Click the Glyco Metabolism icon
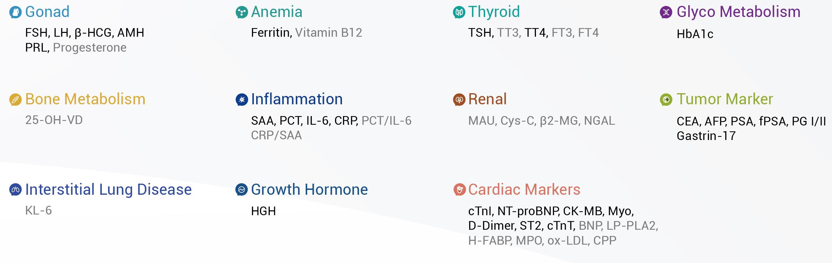This screenshot has height=263, width=832. (x=666, y=12)
